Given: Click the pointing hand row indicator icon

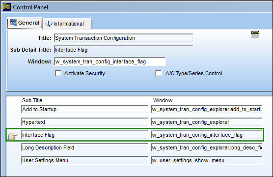Looking at the screenshot, I should click(12, 136).
